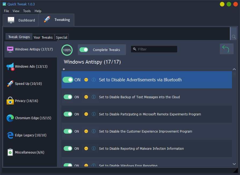Screen dimensions: 240x175
Task: Toggle the Complete Tweaks switch
Action: pyautogui.click(x=84, y=50)
